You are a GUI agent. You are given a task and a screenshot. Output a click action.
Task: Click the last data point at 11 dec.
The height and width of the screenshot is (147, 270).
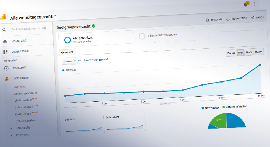[x=260, y=65]
